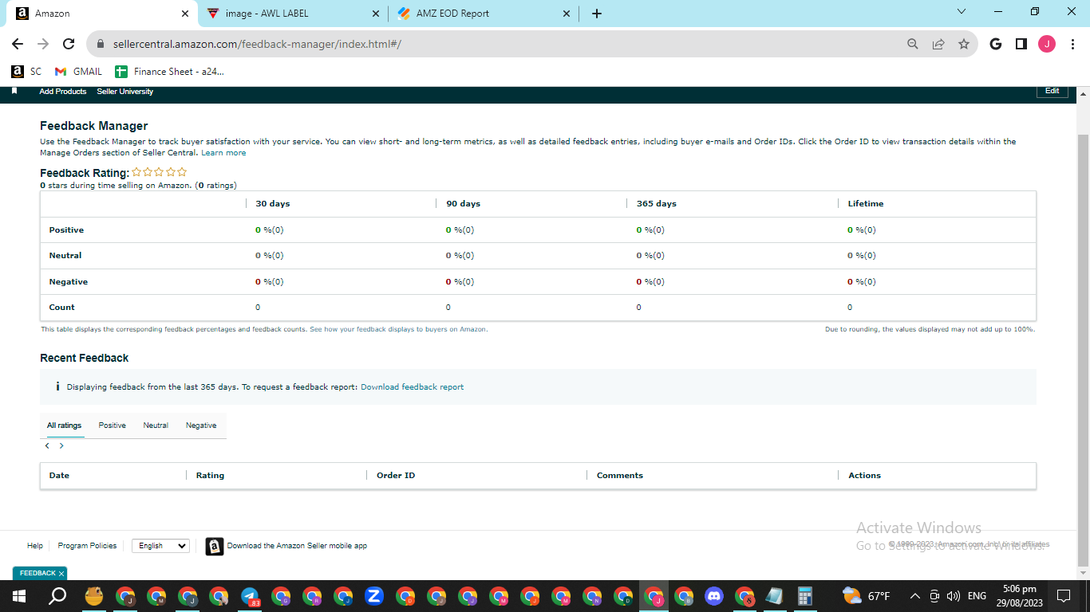Open the Chrome side panel
The height and width of the screenshot is (612, 1090).
(1021, 45)
